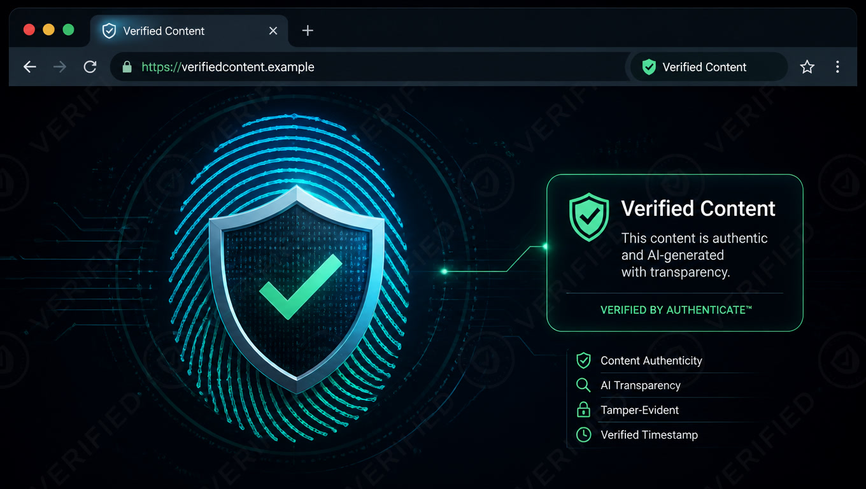Click the green maximize window button
The height and width of the screenshot is (489, 866).
pyautogui.click(x=68, y=30)
